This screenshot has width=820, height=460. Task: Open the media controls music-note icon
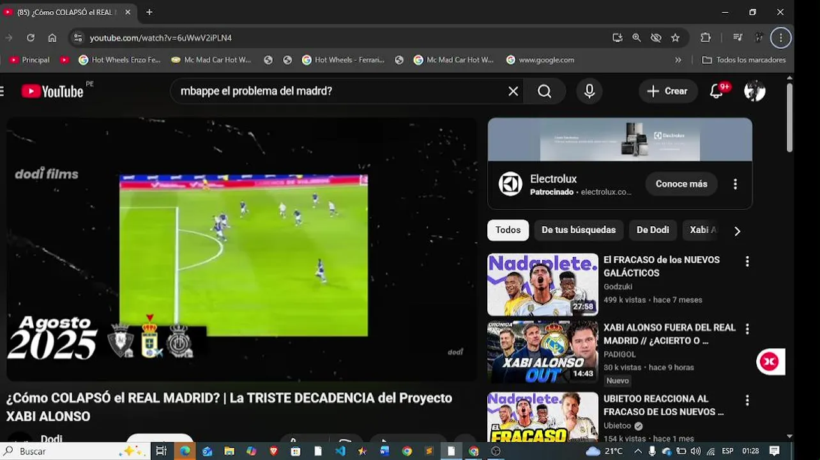738,38
